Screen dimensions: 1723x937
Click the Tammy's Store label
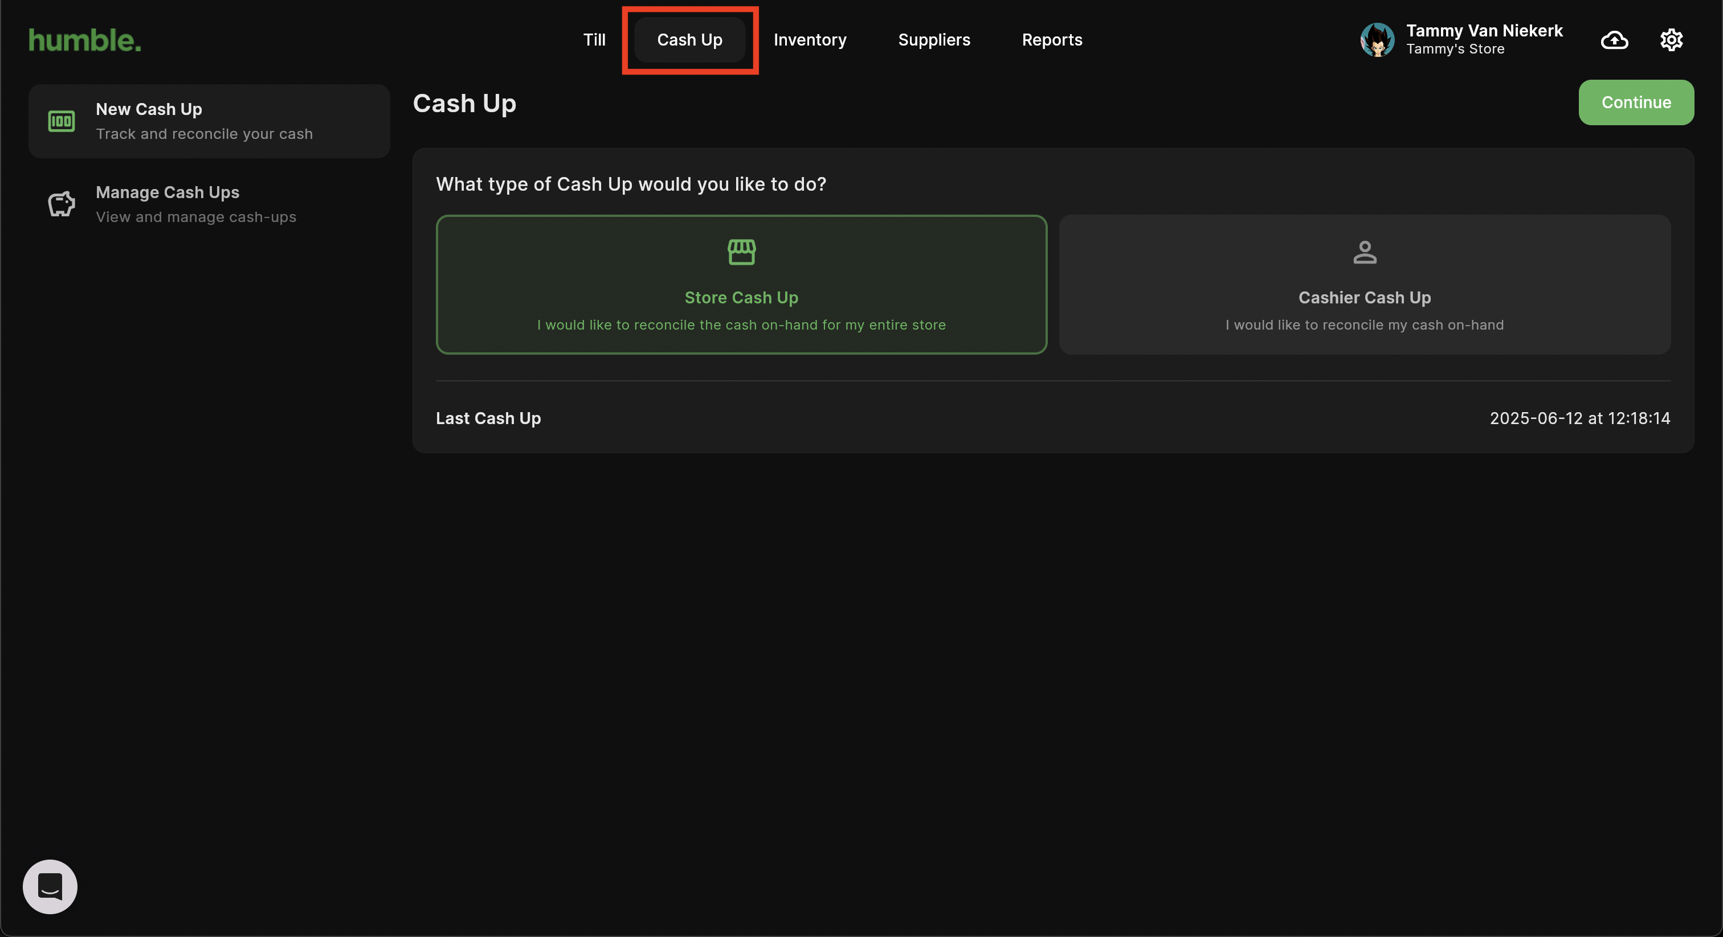pos(1455,49)
